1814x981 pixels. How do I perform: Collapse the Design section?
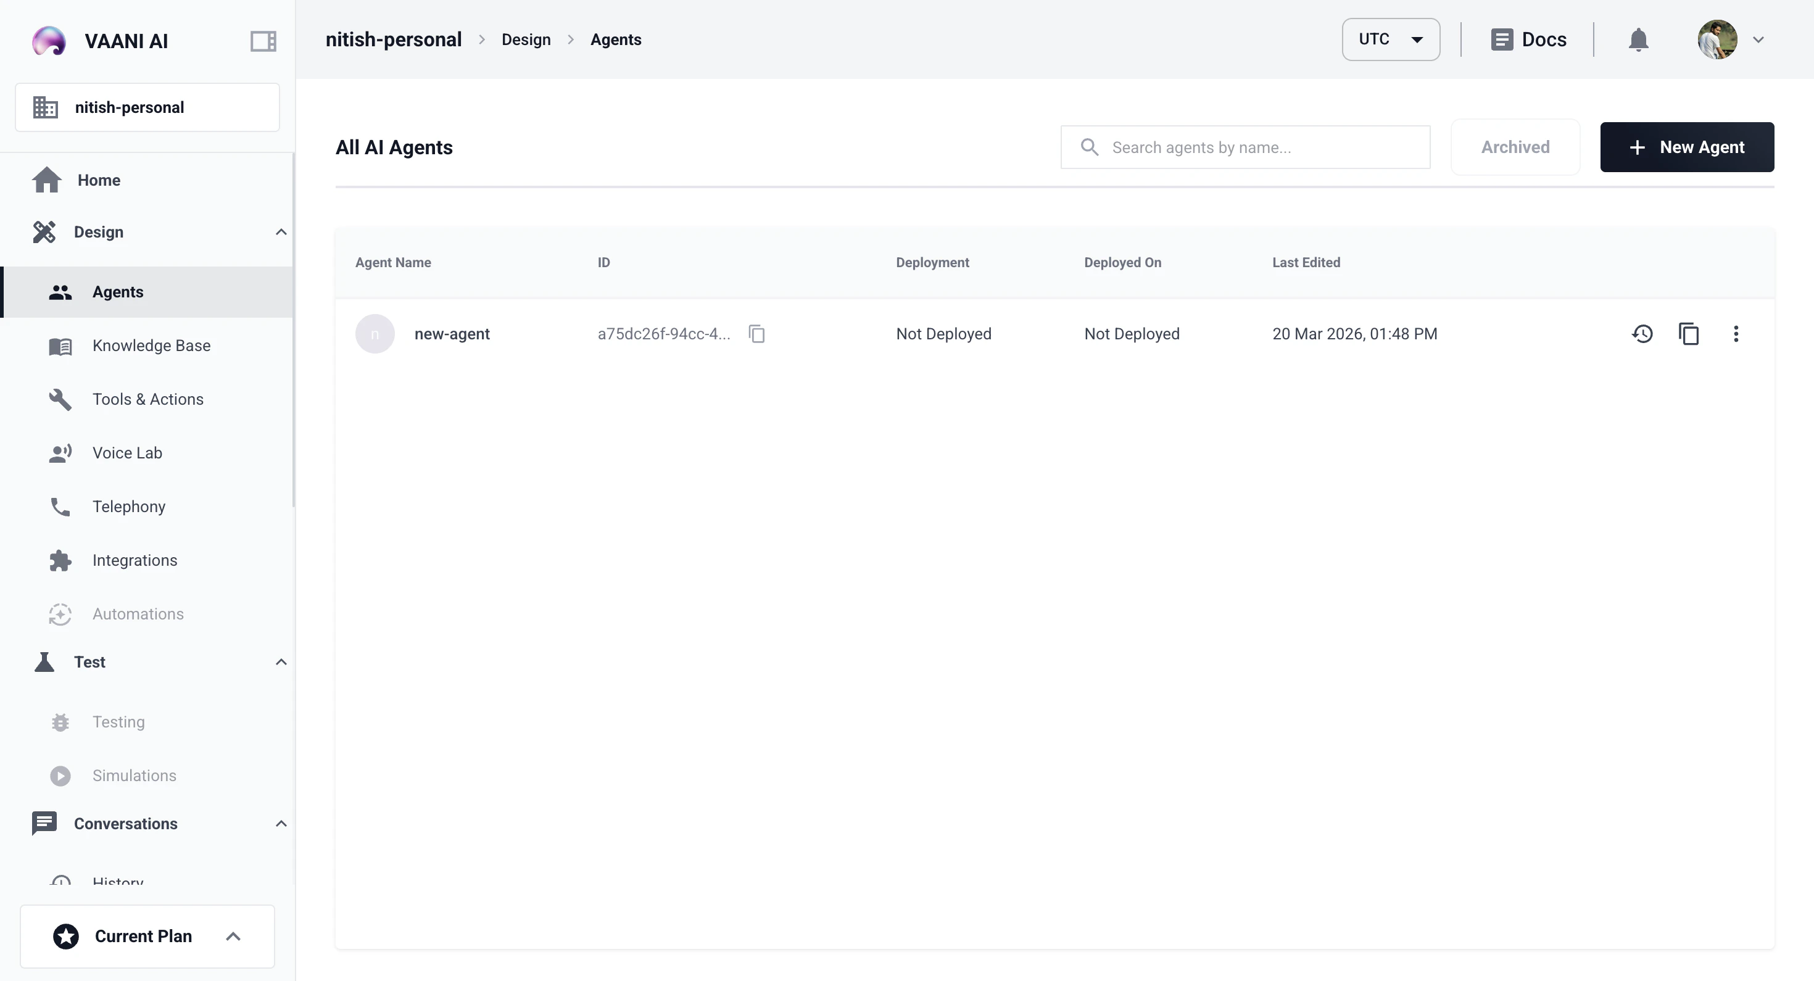[x=281, y=232]
